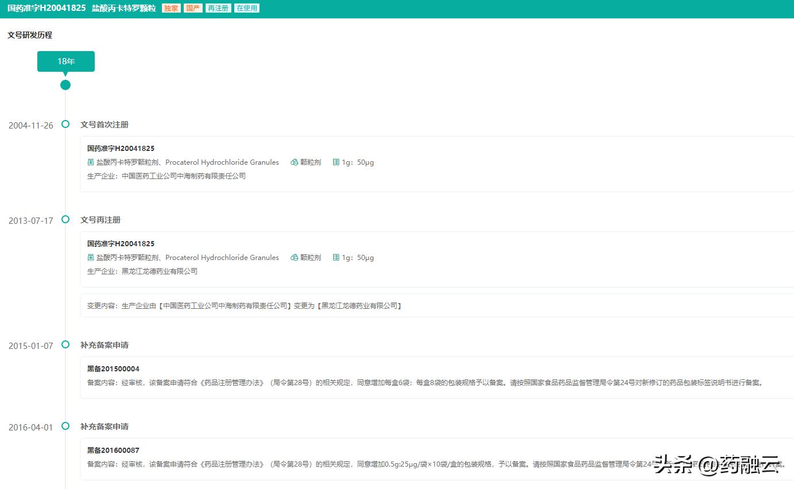Click the 颗粒剂 dosage-form icon in the 文号再注册 card
The width and height of the screenshot is (794, 489).
295,258
